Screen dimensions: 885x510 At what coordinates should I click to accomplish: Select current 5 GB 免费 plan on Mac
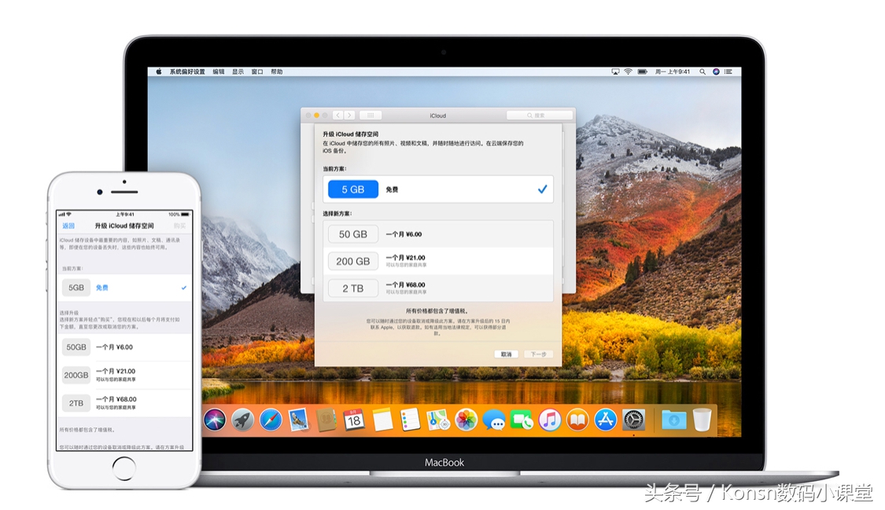click(x=438, y=189)
